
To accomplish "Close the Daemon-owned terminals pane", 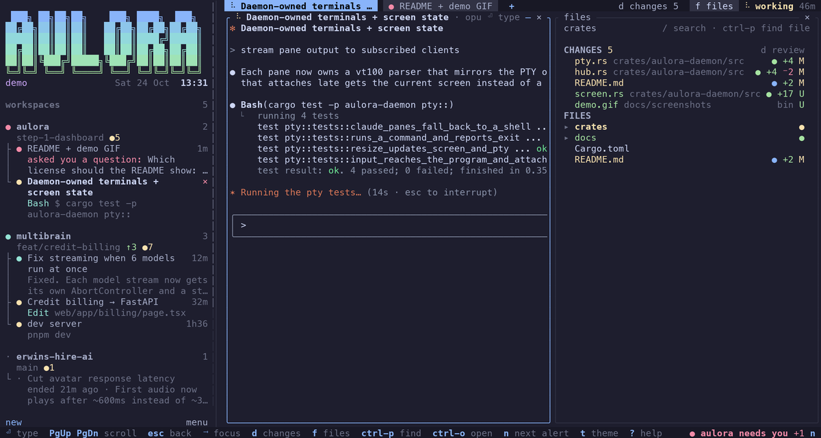I will tap(539, 17).
